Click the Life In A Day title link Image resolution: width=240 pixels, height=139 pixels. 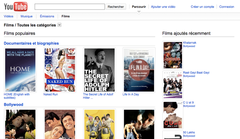(x=131, y=94)
